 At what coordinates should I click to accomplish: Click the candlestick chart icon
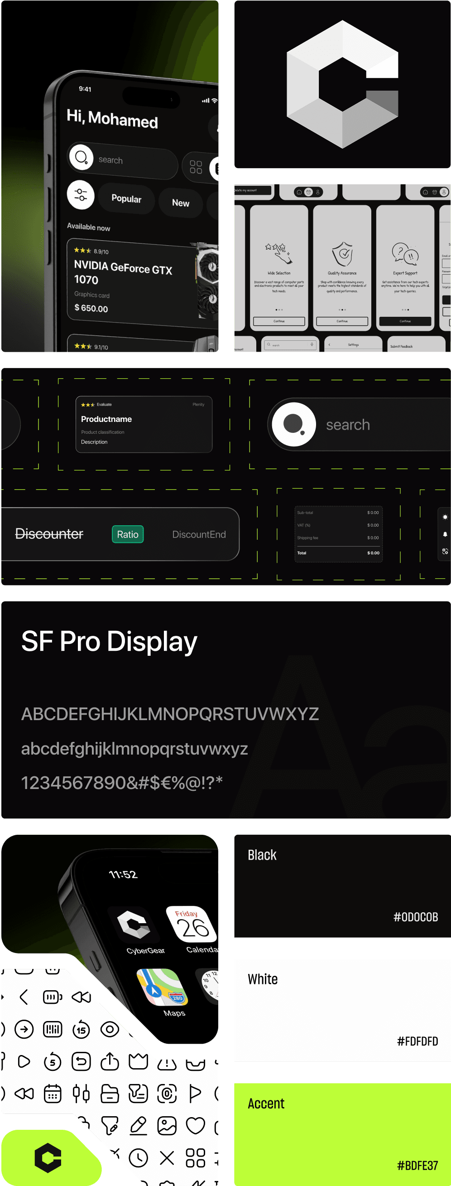click(82, 1094)
